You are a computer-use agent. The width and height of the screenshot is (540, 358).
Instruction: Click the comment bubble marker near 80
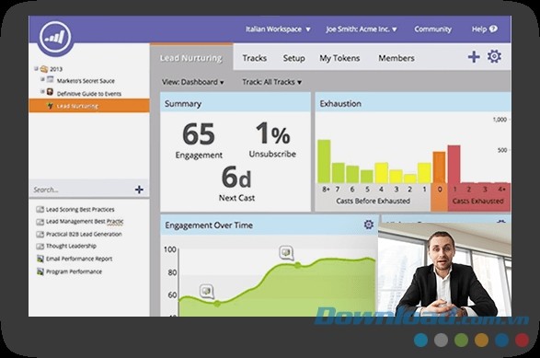286,253
